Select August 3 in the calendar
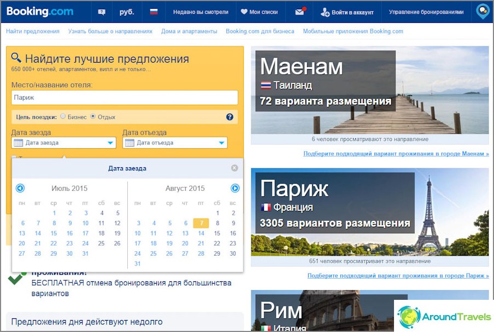The image size is (494, 332). pos(138,223)
